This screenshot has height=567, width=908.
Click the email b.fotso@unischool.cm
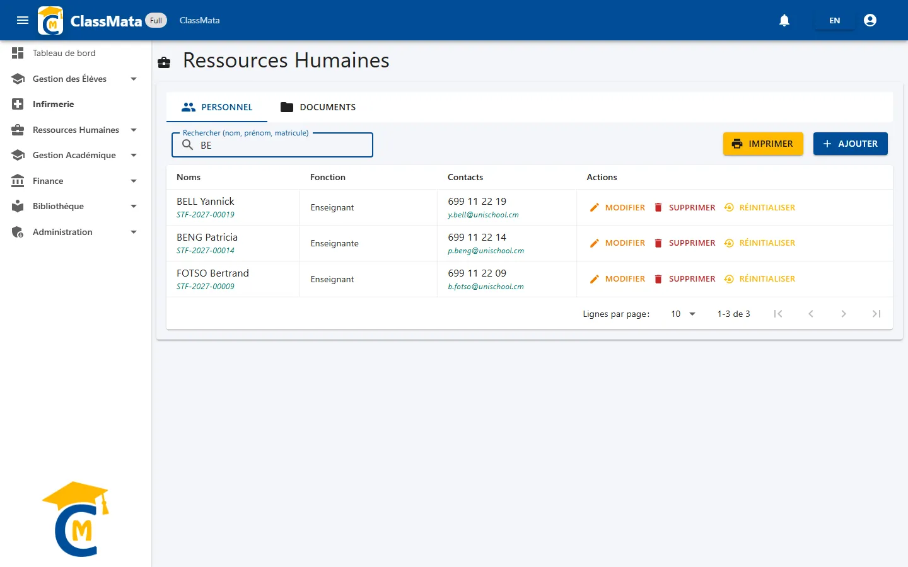(486, 287)
